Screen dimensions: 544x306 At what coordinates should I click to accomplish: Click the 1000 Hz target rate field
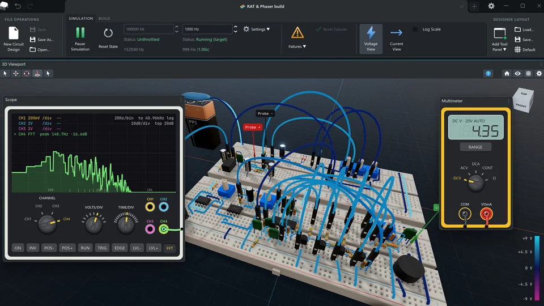click(207, 29)
